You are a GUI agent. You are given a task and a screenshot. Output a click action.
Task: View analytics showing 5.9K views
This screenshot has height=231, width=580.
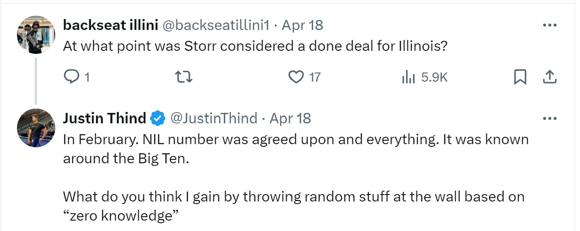409,77
